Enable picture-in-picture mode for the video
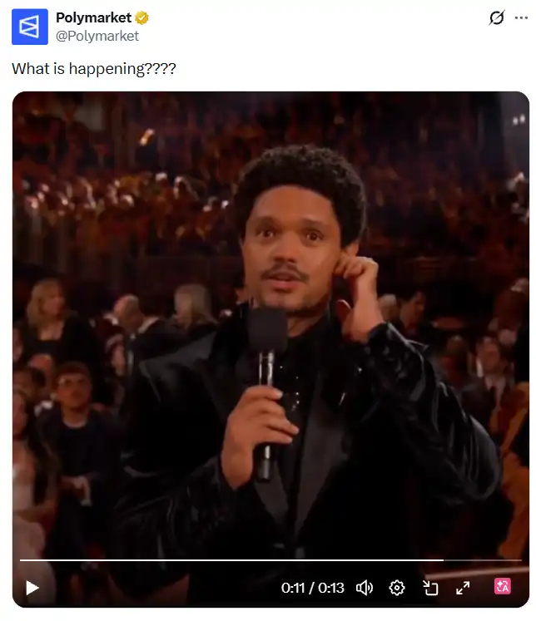The height and width of the screenshot is (621, 536). tap(430, 588)
